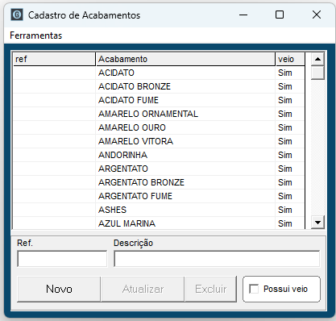Image resolution: width=336 pixels, height=321 pixels.
Task: Select the ARGENTATO FUME row
Action: click(x=159, y=196)
